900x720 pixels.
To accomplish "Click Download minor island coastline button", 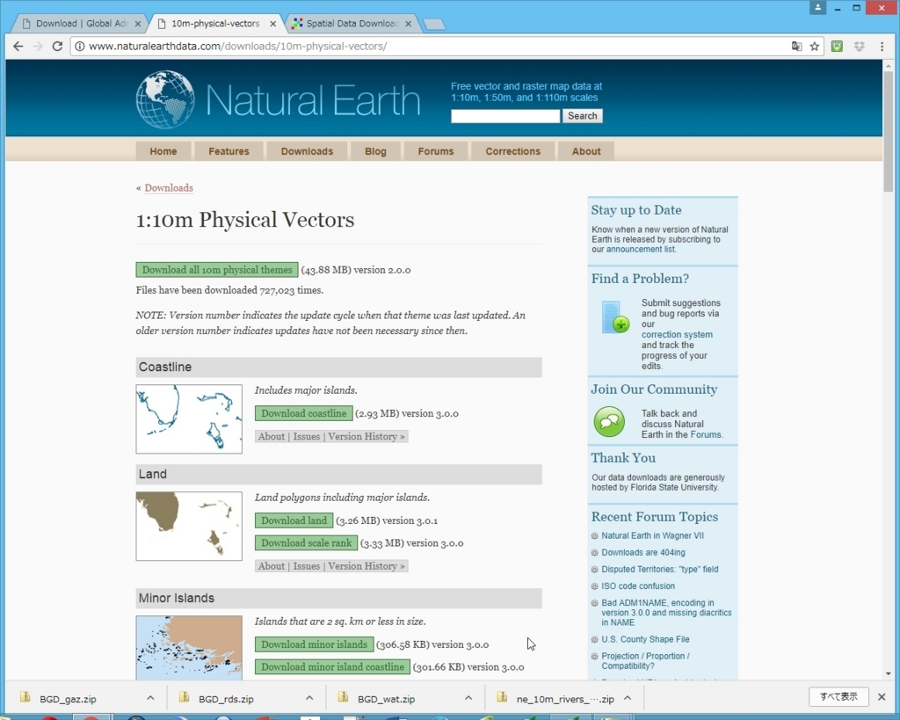I will 332,666.
